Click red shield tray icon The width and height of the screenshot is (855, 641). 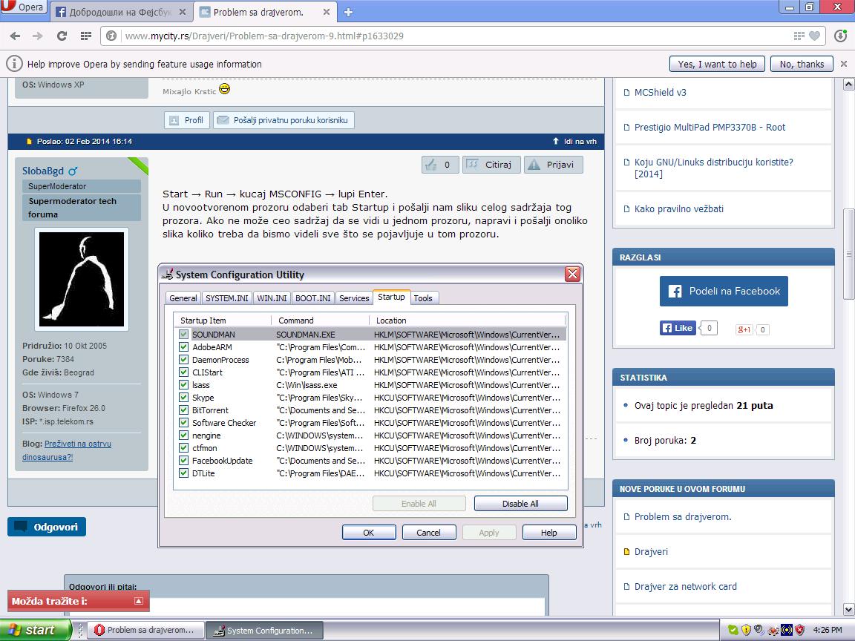coord(800,630)
